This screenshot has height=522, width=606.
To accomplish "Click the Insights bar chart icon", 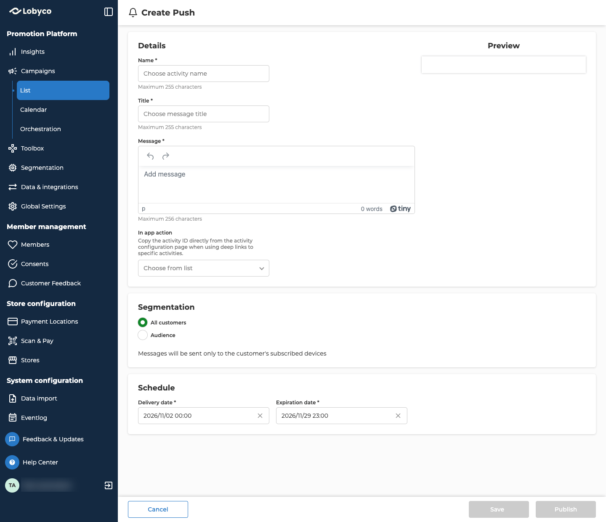I will coord(13,52).
